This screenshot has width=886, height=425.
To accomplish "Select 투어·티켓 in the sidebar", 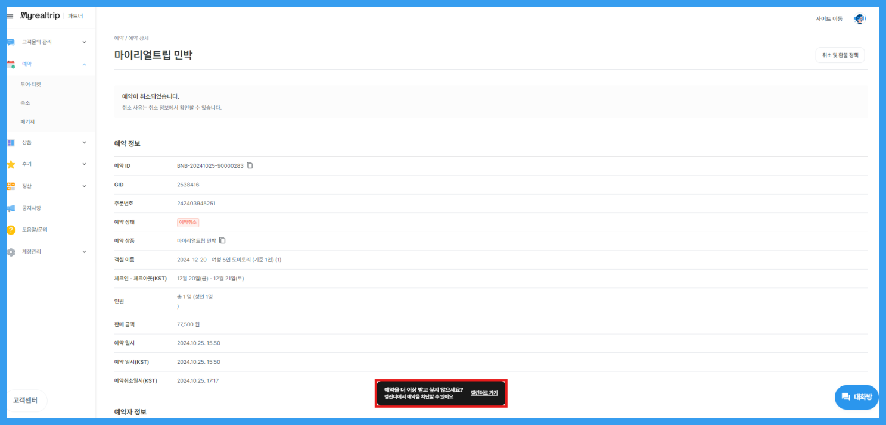I will pos(31,85).
